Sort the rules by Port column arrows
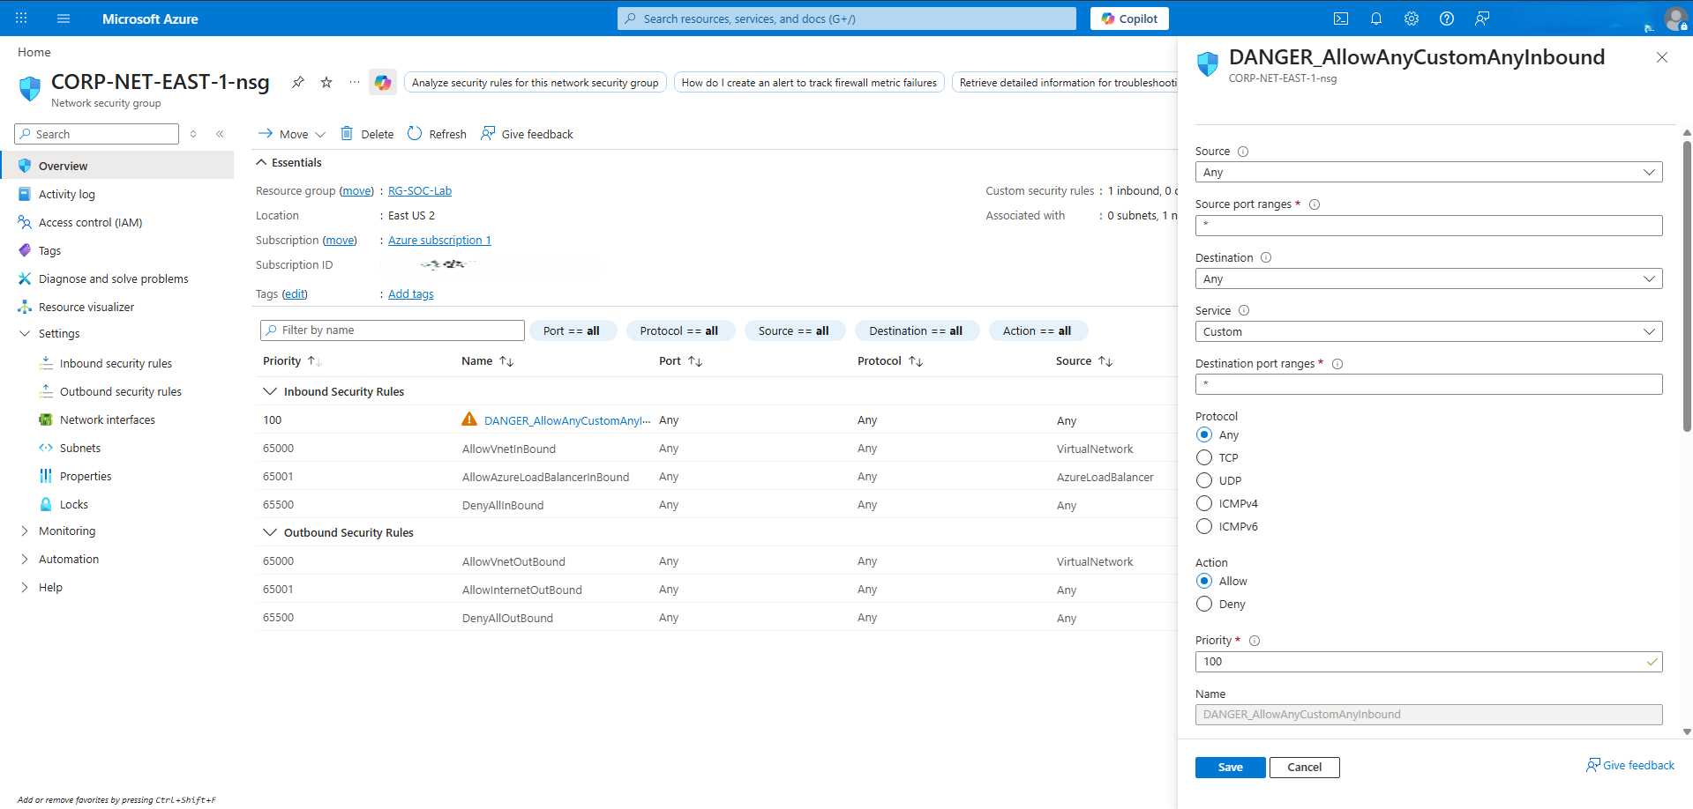The image size is (1693, 809). click(695, 361)
